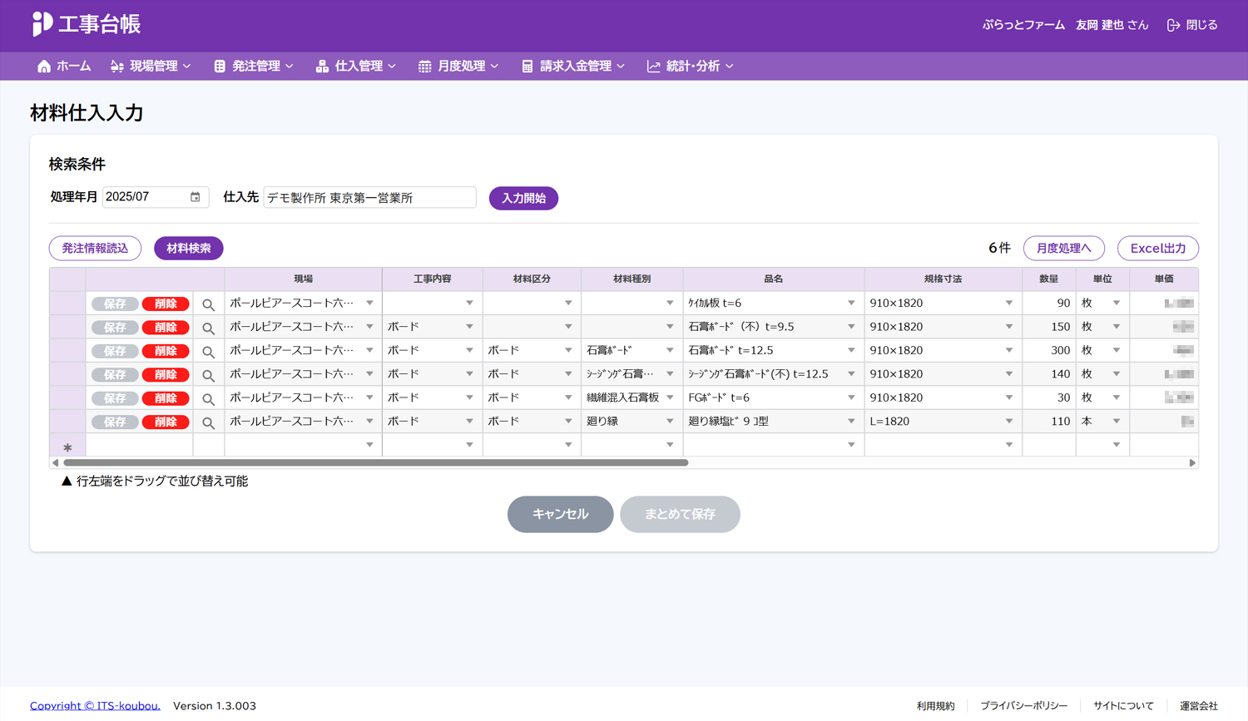
Task: Click the horizontal scrollbar under the table
Action: 375,462
